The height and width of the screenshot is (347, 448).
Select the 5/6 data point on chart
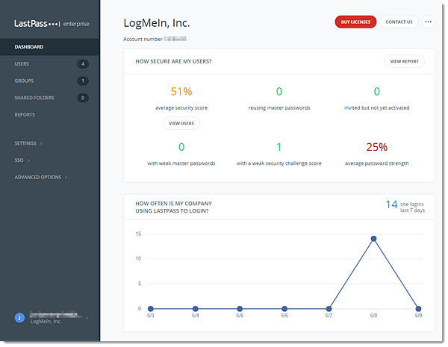(284, 309)
